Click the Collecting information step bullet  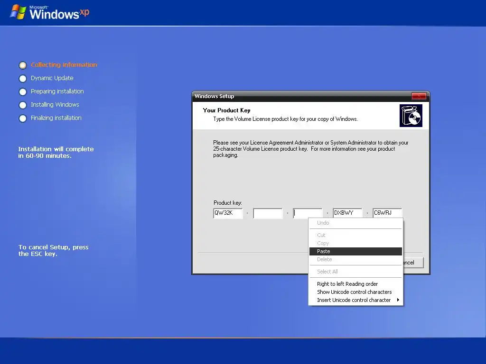[23, 65]
